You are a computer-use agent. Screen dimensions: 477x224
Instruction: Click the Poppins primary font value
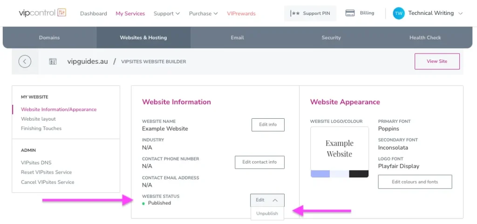click(388, 129)
